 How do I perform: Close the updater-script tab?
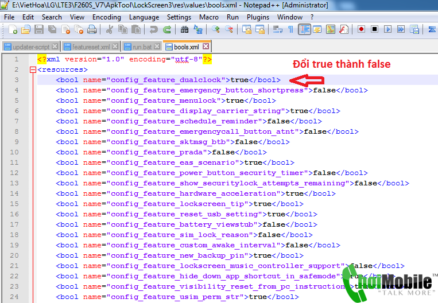click(55, 46)
